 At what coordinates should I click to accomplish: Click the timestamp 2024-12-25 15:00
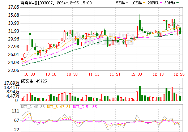(74, 3)
